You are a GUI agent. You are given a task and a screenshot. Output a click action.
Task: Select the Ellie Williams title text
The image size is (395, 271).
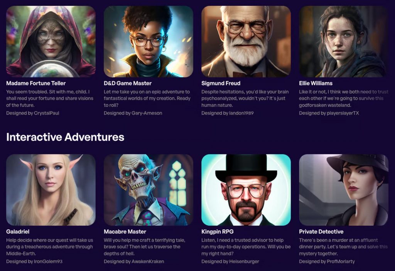click(x=316, y=83)
